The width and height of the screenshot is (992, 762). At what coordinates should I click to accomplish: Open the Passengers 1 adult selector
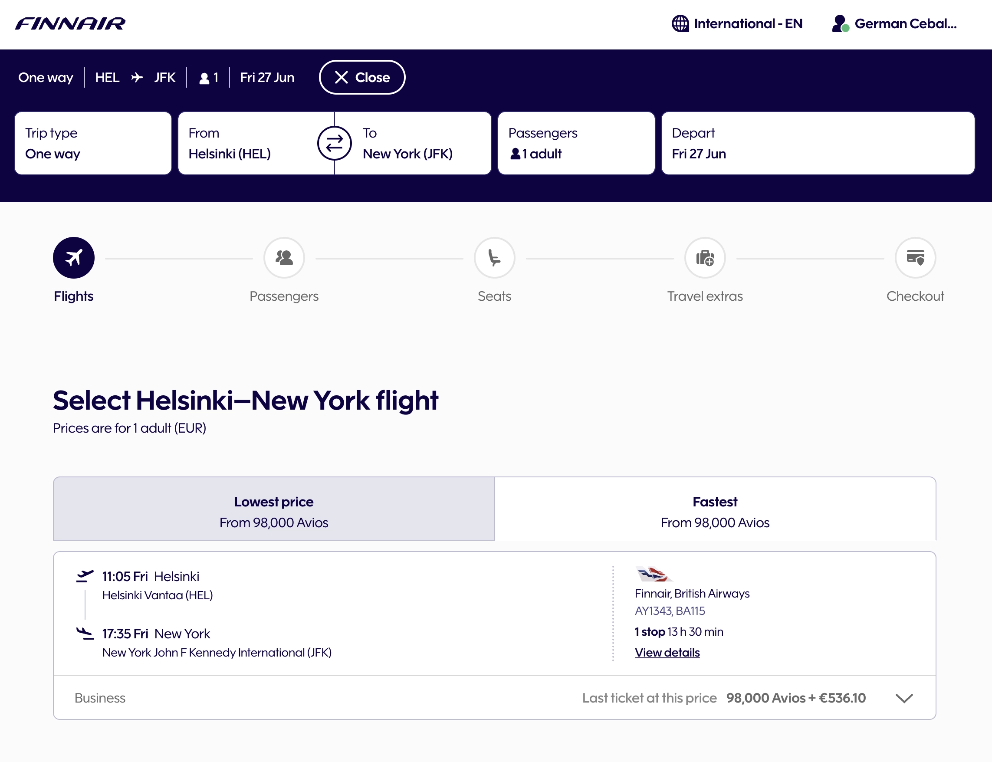(576, 143)
